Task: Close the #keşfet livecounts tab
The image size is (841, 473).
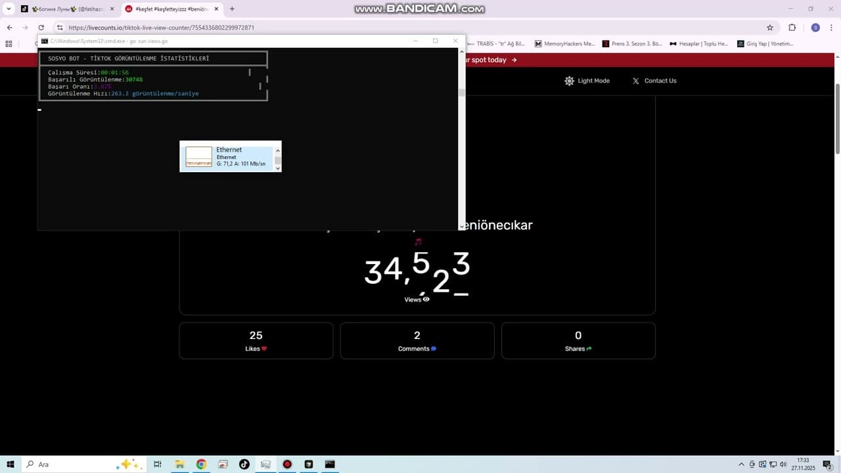Action: coord(216,9)
